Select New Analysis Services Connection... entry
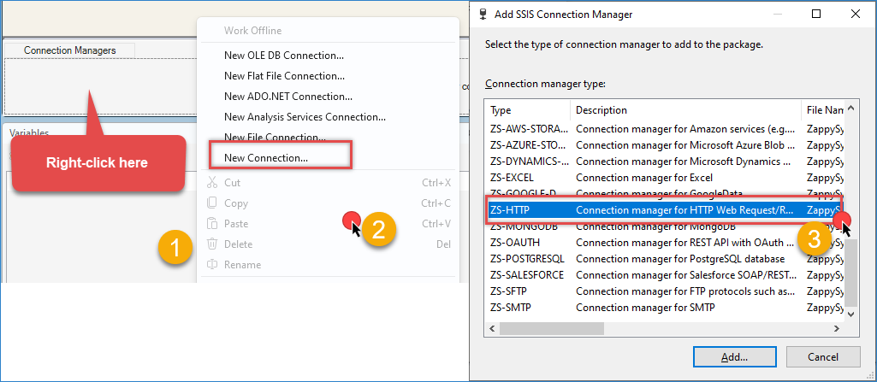877x382 pixels. pyautogui.click(x=305, y=117)
